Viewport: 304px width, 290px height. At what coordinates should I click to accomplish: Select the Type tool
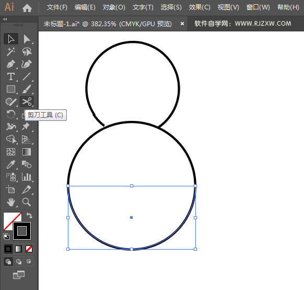11,77
